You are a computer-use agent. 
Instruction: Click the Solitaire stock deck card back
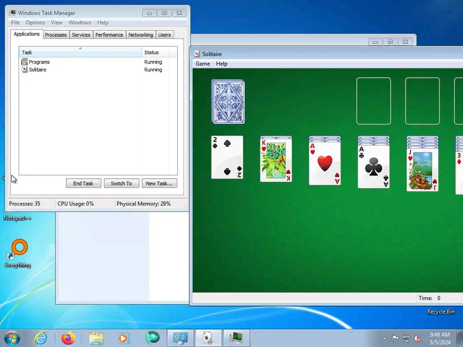coord(228,102)
